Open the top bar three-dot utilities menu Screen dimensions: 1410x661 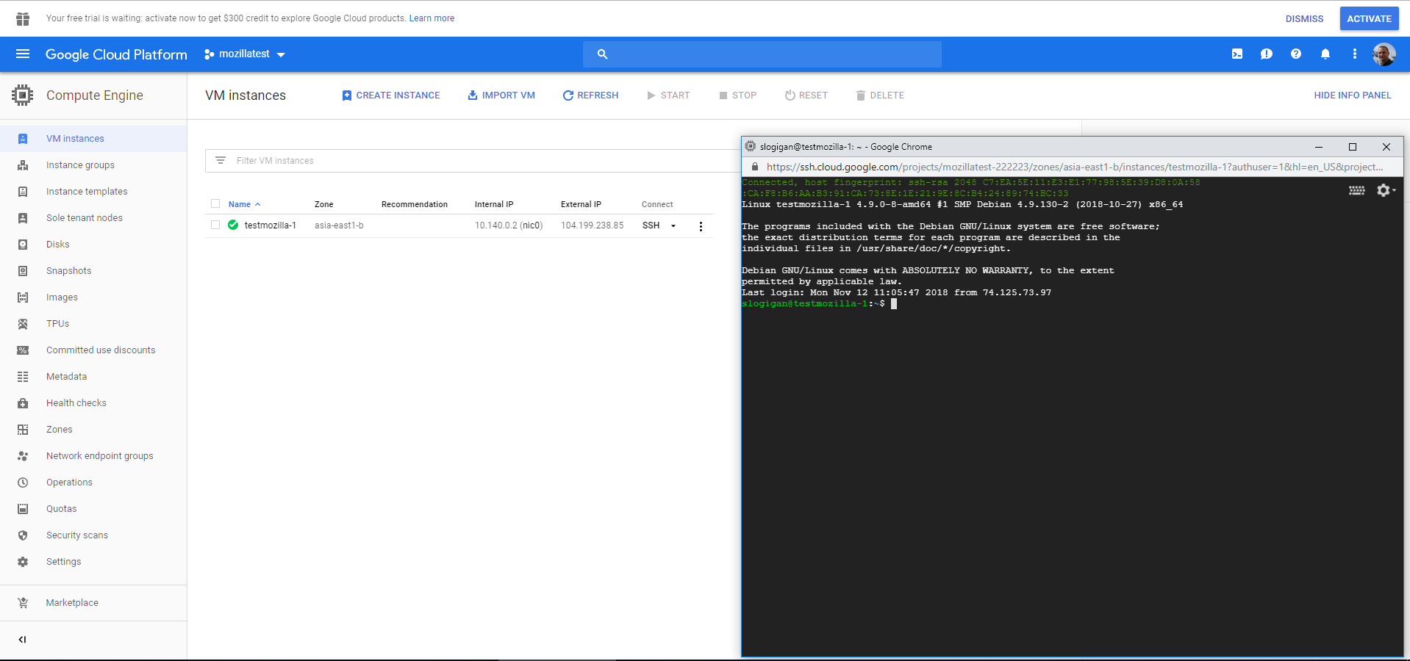[1355, 54]
